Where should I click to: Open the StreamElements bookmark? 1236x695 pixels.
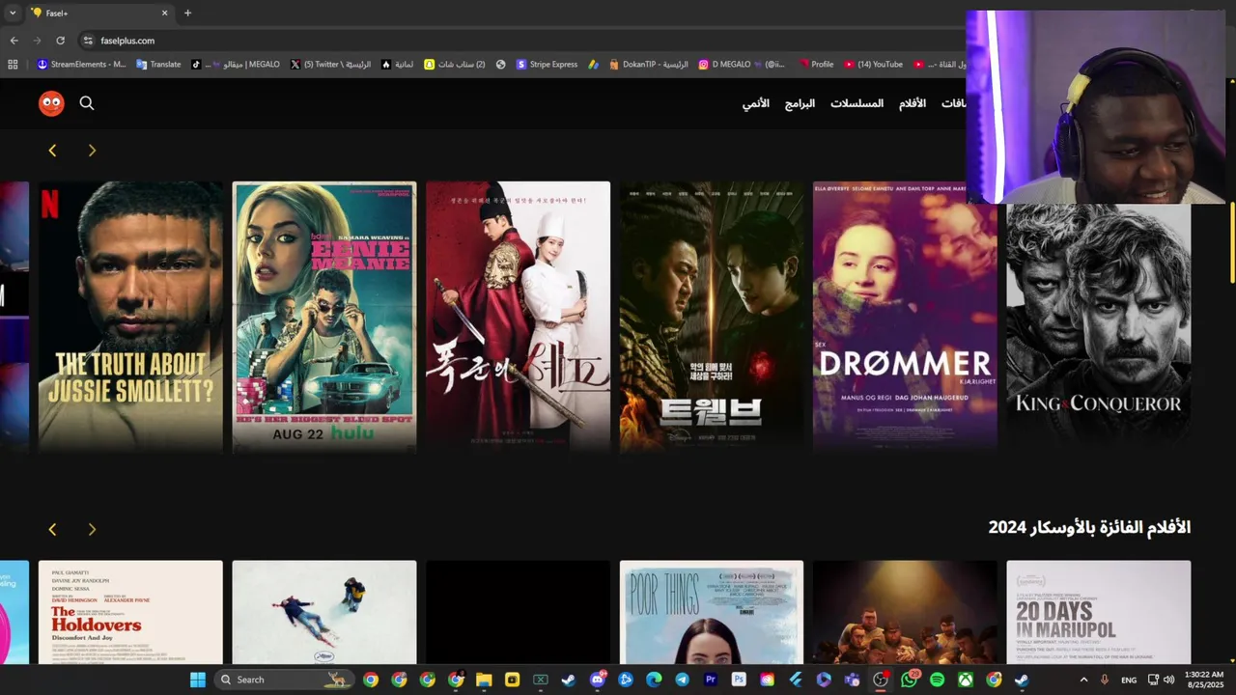pos(81,65)
